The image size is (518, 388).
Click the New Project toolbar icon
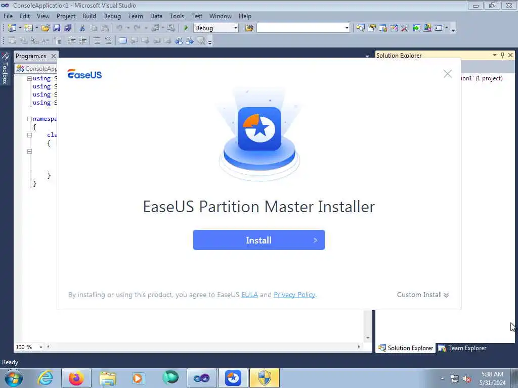click(x=12, y=28)
